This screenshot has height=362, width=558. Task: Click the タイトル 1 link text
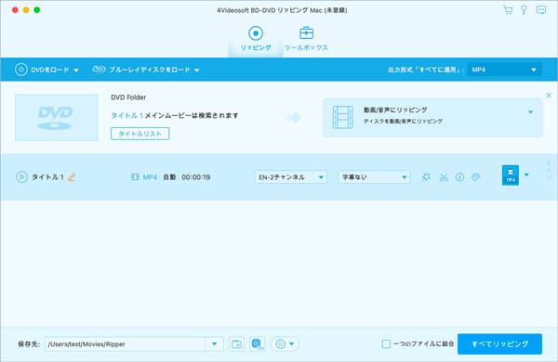[x=127, y=115]
